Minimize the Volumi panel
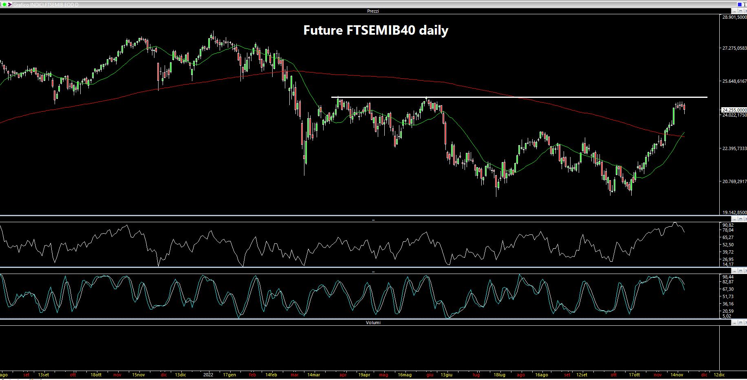 734,323
